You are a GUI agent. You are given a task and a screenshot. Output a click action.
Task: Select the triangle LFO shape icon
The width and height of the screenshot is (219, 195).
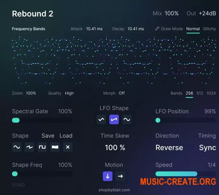(x=101, y=119)
